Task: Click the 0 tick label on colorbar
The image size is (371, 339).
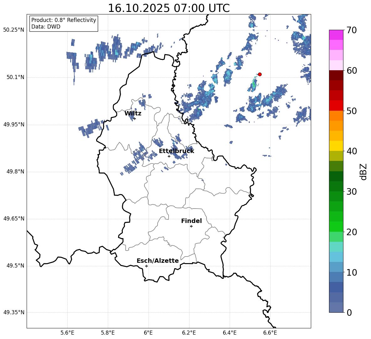Action: pos(349,312)
